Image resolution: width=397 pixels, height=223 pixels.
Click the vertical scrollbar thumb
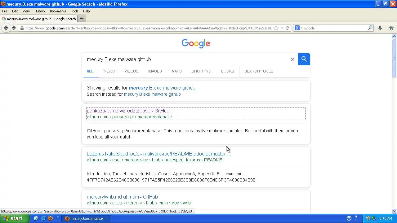[395, 58]
